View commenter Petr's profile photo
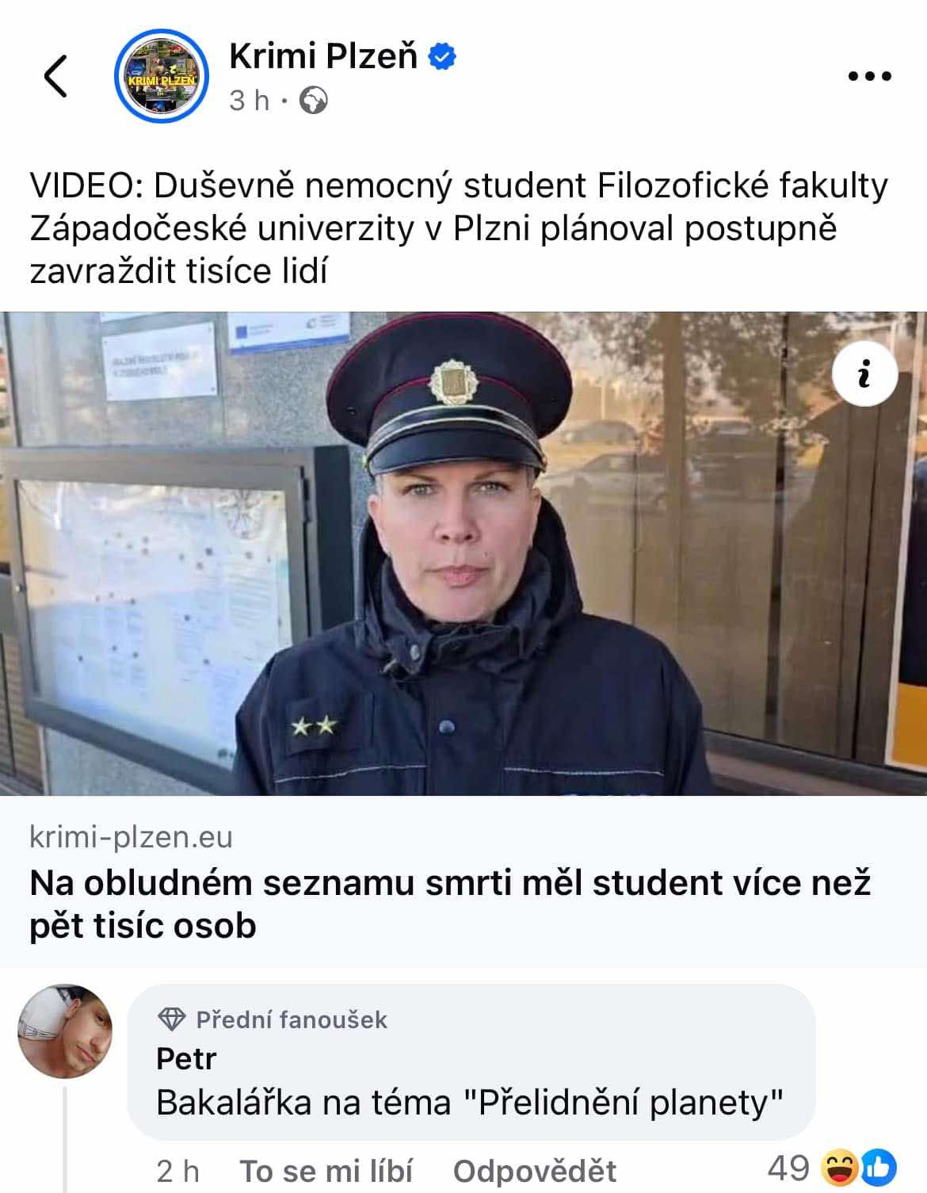The image size is (927, 1193). coord(65,1031)
